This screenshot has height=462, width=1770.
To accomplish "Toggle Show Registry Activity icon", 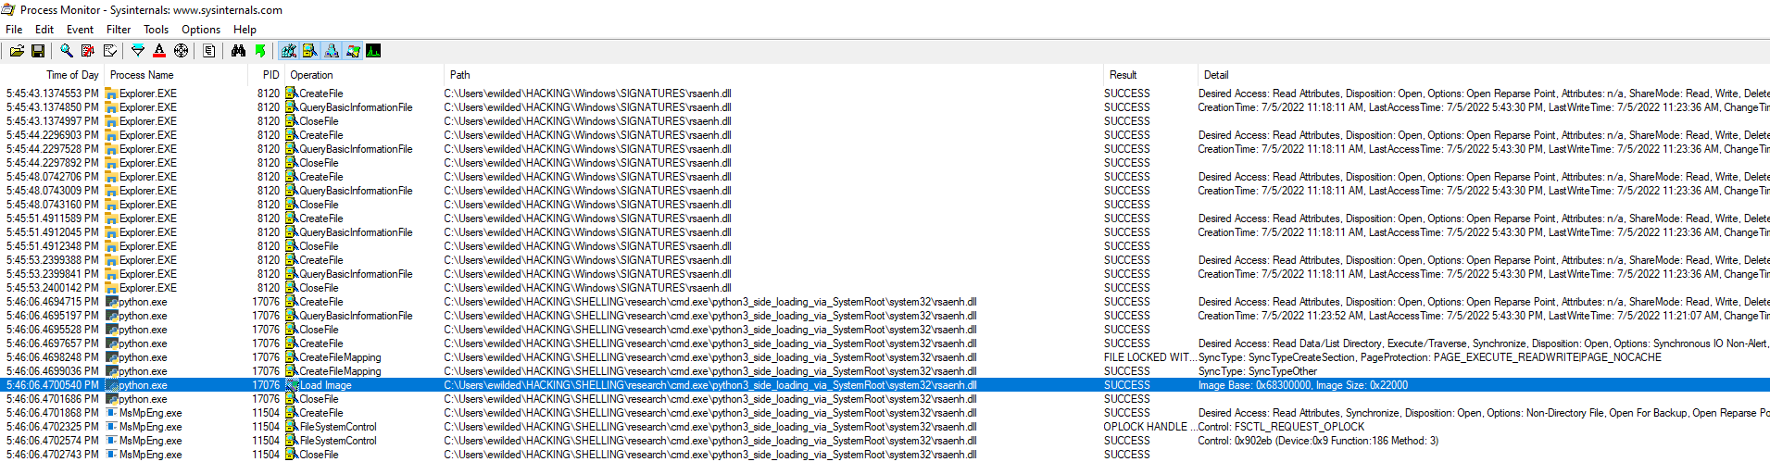I will [x=288, y=51].
